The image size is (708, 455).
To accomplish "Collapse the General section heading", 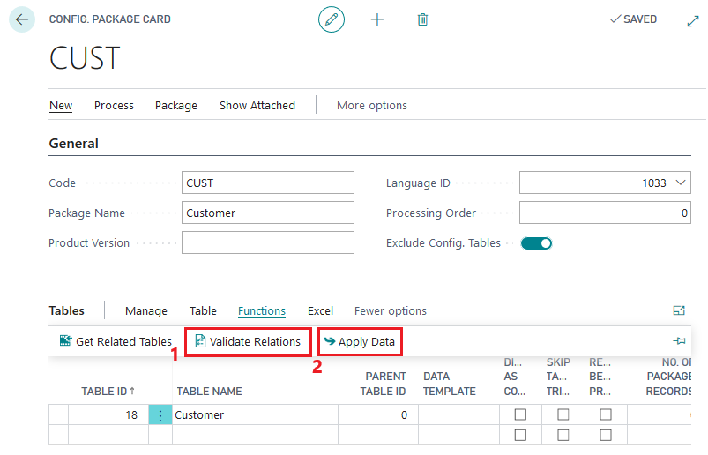I will click(73, 144).
